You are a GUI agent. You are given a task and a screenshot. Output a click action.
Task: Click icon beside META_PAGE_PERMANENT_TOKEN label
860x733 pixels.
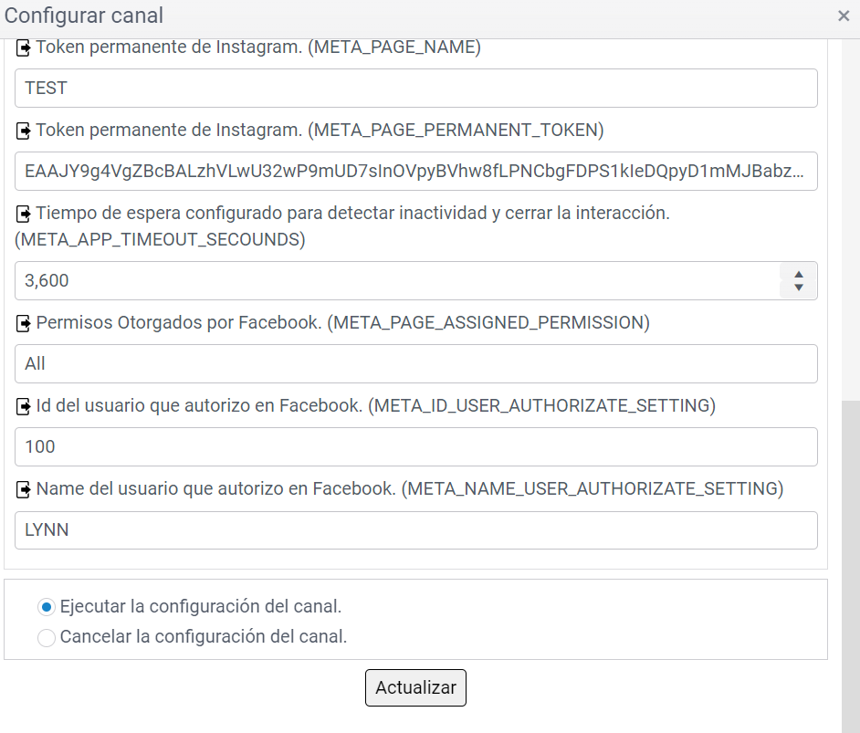[24, 131]
